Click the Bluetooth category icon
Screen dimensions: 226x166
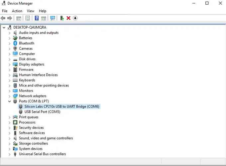tap(15, 43)
